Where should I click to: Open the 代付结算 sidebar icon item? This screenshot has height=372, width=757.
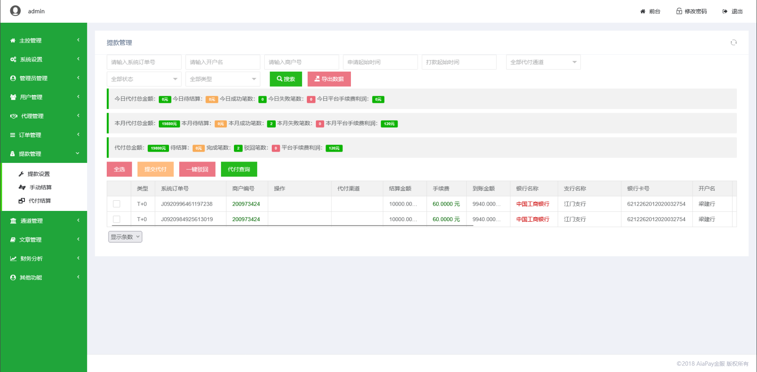click(21, 201)
